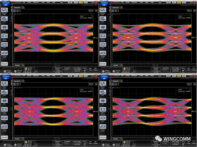Toggle the Single acquisition mode in top-right window

coord(179,2)
